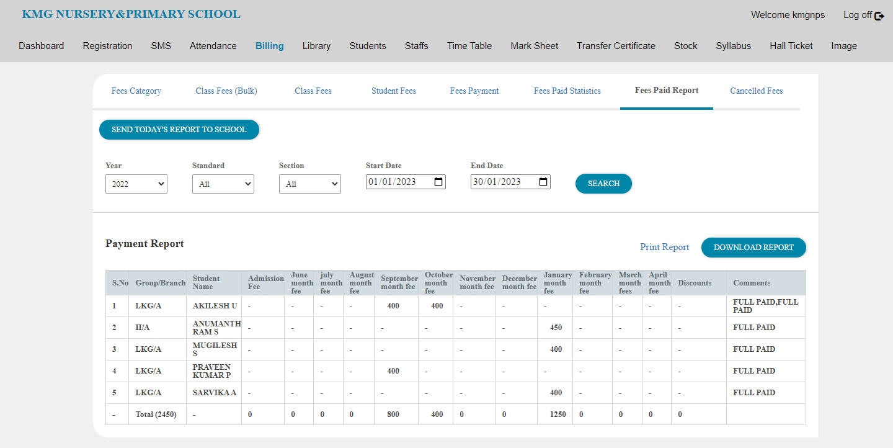This screenshot has height=448, width=893.
Task: Switch to the Cancelled Fees tab
Action: click(756, 91)
